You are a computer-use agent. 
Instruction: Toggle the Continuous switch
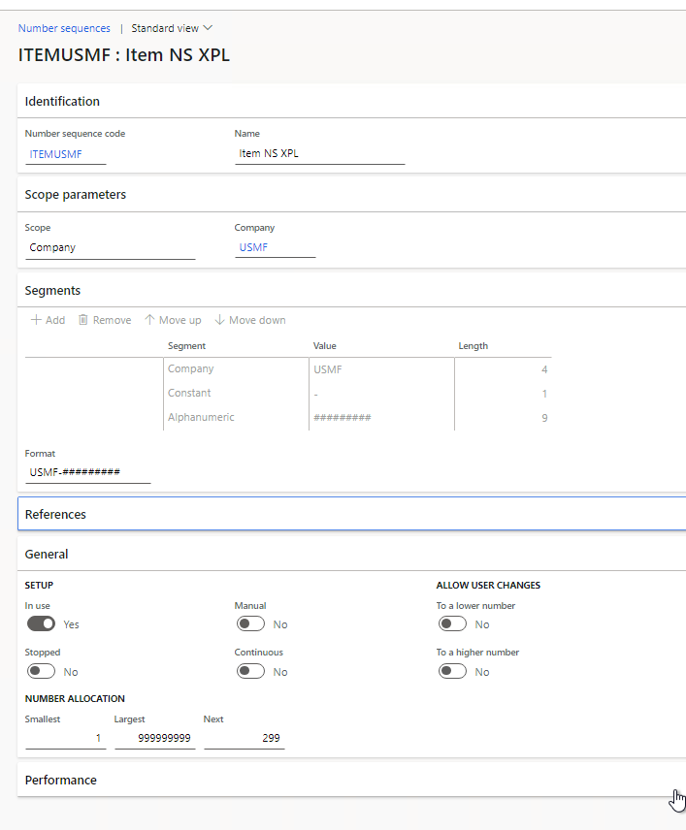point(250,671)
